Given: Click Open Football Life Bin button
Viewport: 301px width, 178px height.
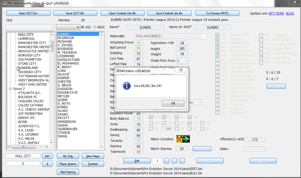Looking at the screenshot, I should coord(122,13).
